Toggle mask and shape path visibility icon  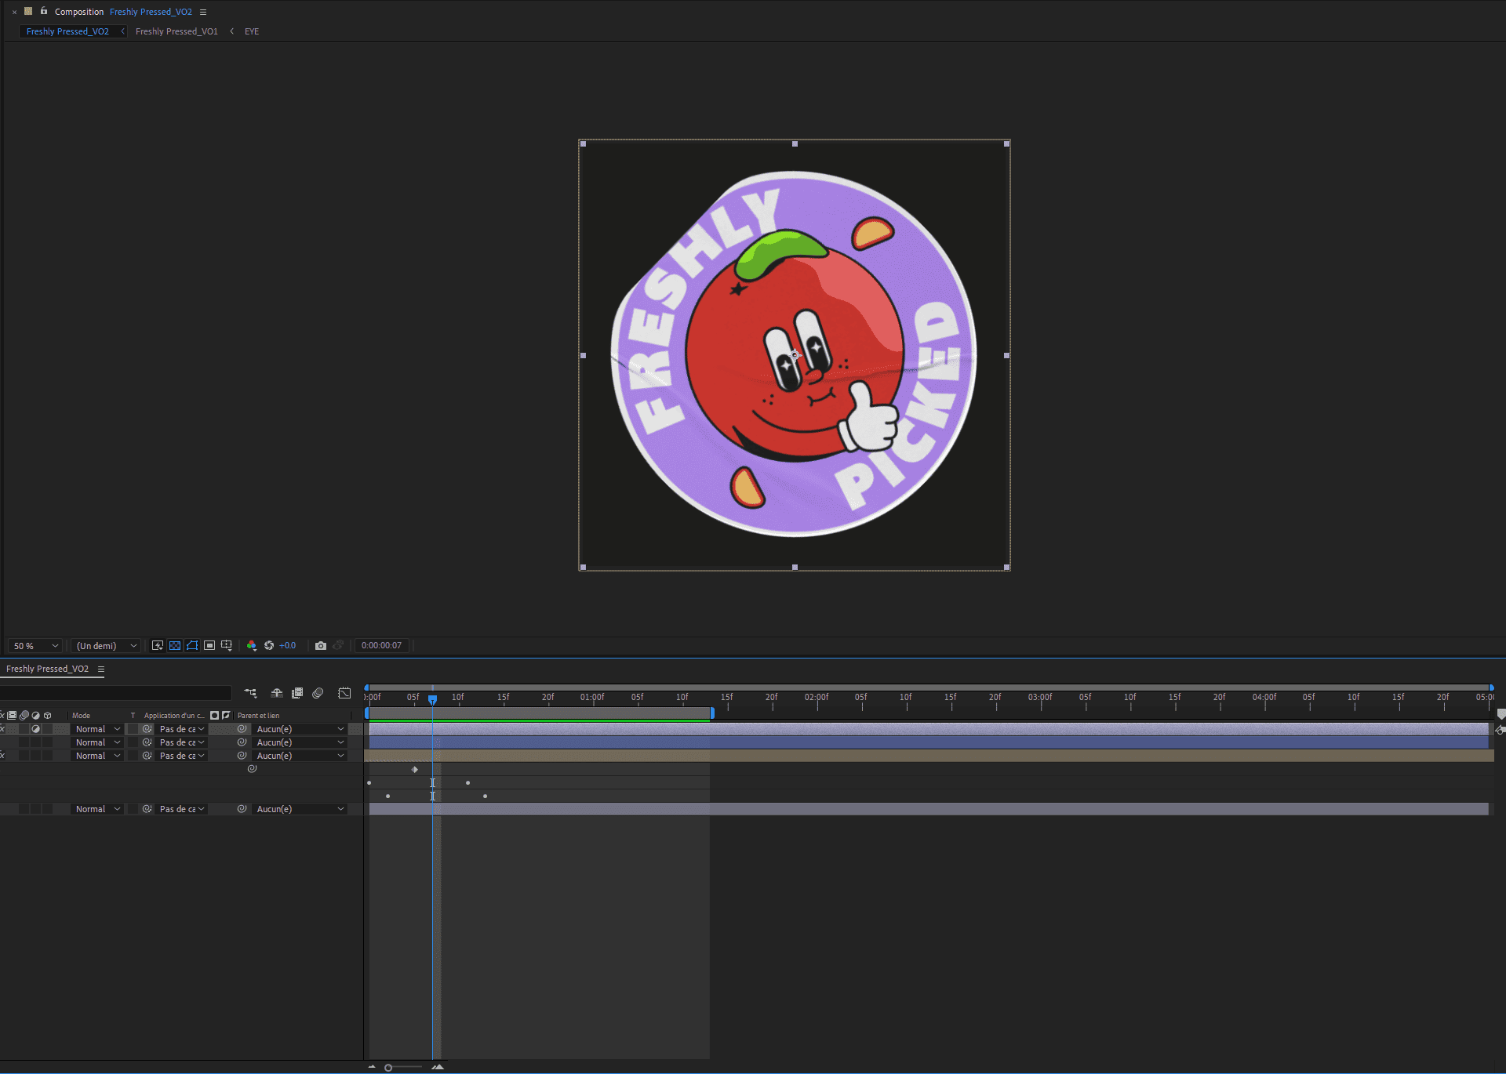[192, 645]
